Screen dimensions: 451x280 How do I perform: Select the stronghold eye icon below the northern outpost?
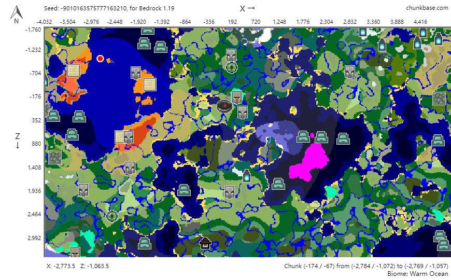(231, 67)
